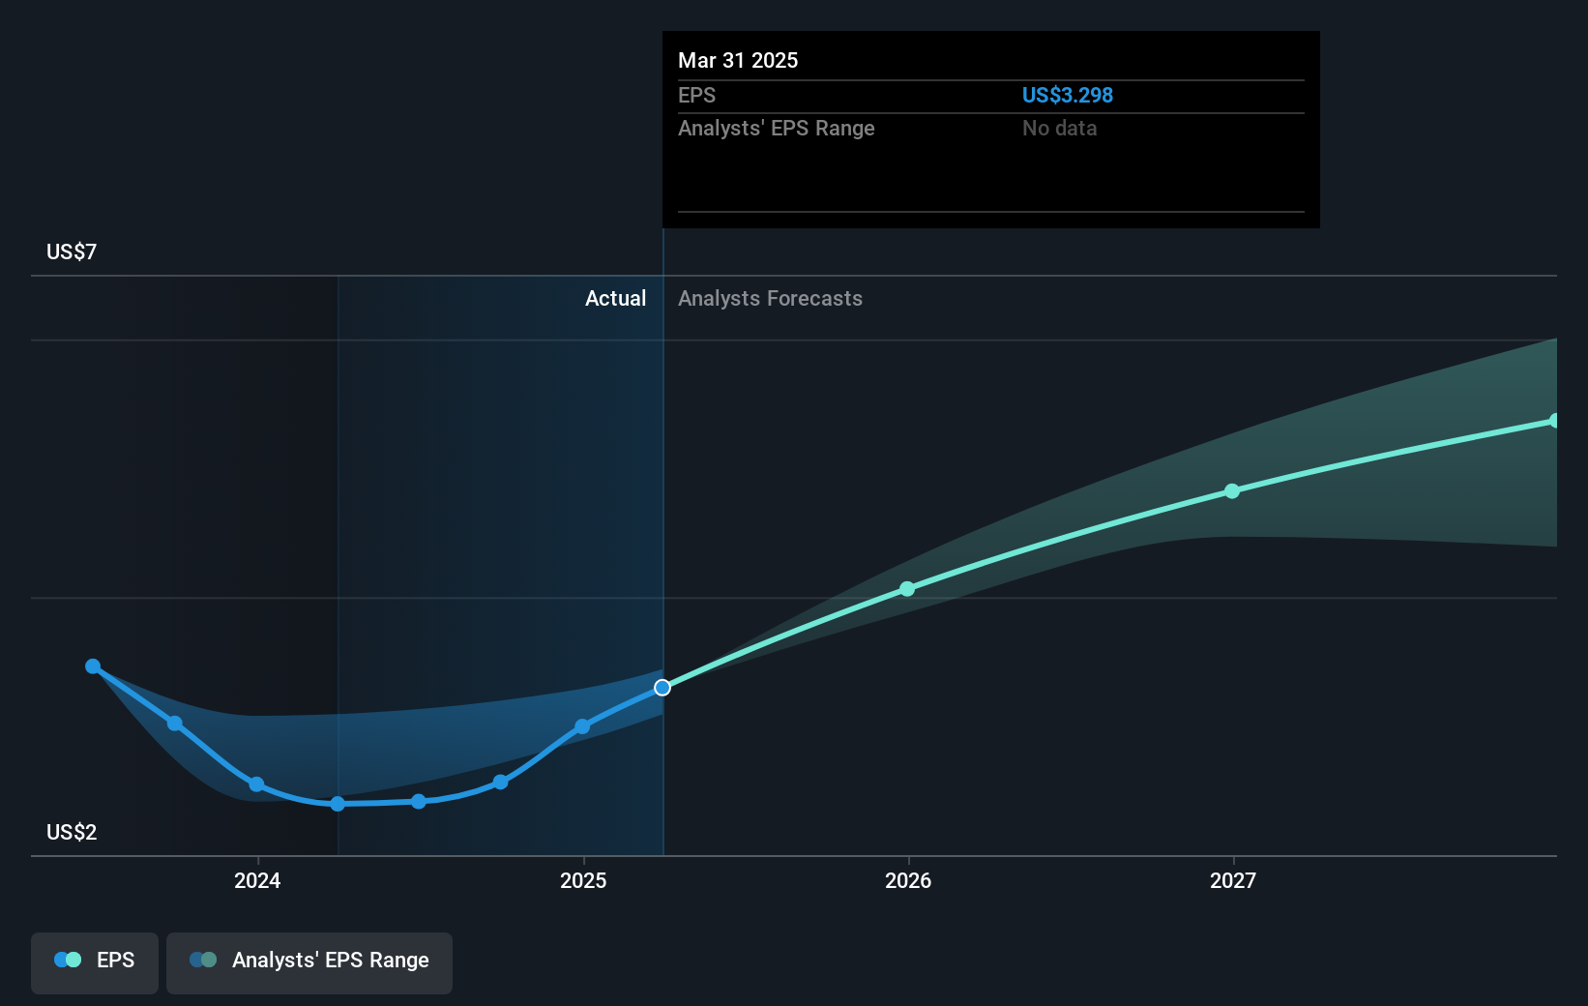Toggle the EPS legend button

[95, 962]
